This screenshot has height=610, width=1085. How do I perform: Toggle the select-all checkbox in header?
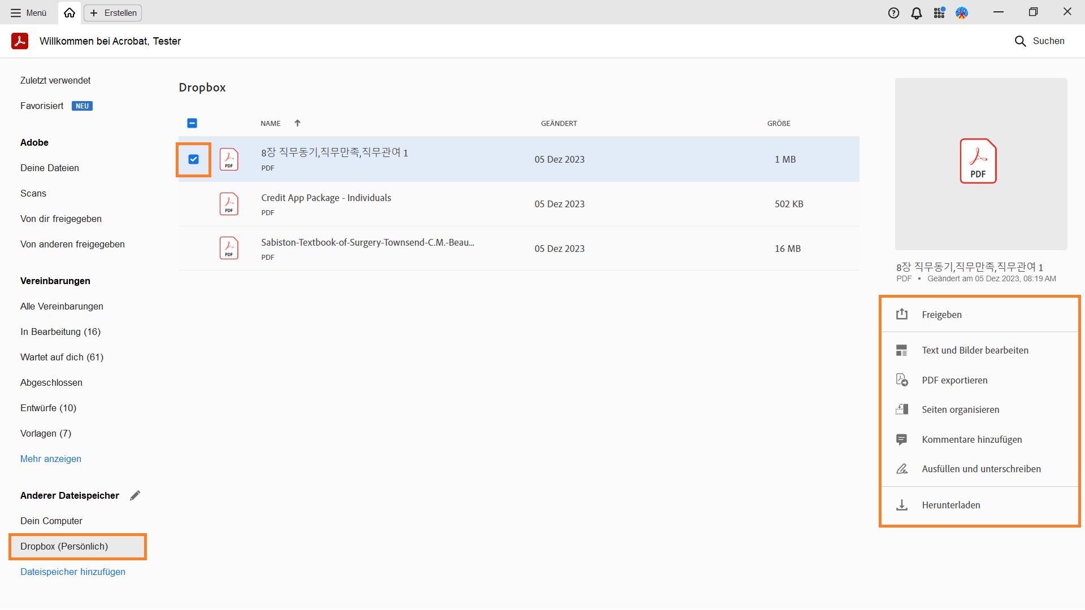point(192,123)
